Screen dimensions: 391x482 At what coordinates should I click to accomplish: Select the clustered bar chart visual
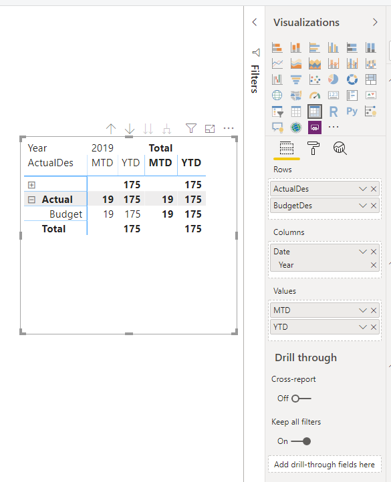coord(315,47)
